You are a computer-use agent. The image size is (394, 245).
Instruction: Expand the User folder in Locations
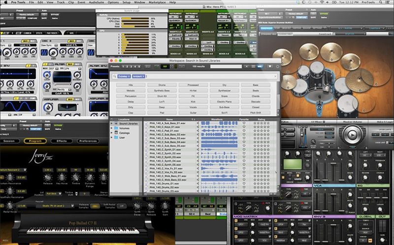112,138
